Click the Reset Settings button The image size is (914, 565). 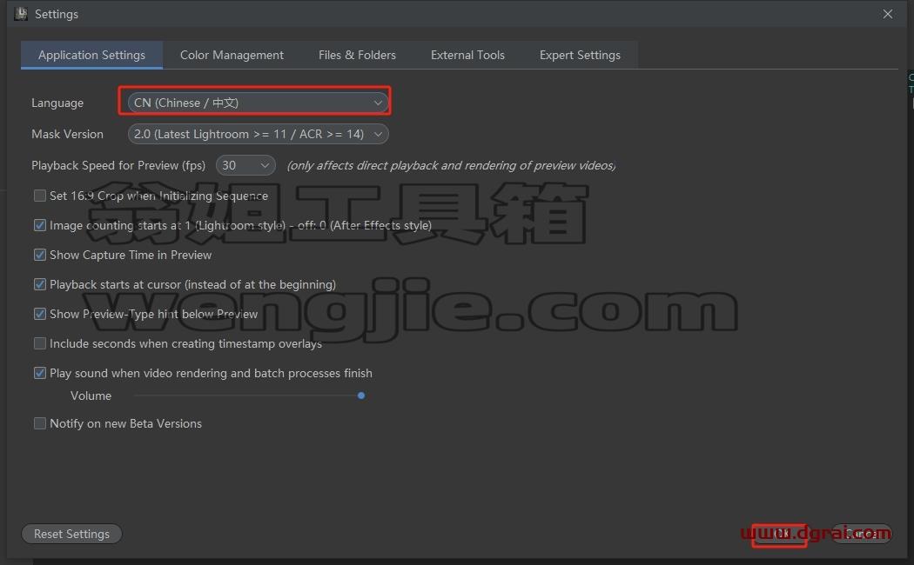coord(71,534)
